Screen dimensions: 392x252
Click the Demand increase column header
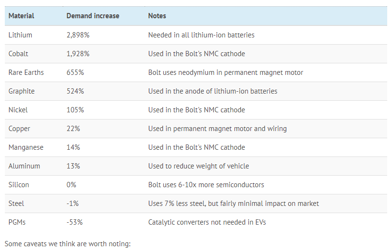coord(93,16)
